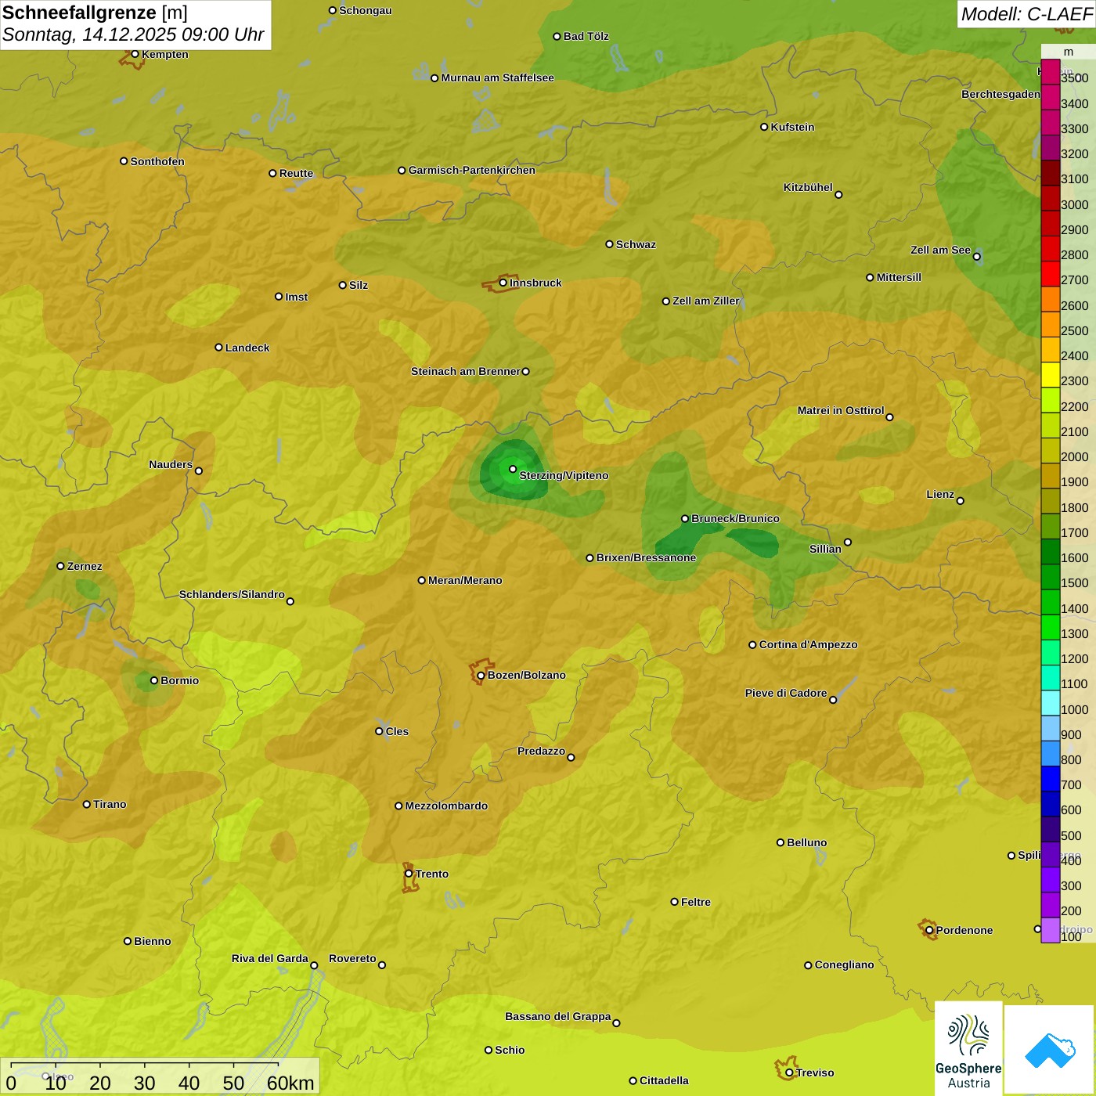Image resolution: width=1096 pixels, height=1096 pixels.
Task: Click the Reutte label
Action: tap(296, 173)
